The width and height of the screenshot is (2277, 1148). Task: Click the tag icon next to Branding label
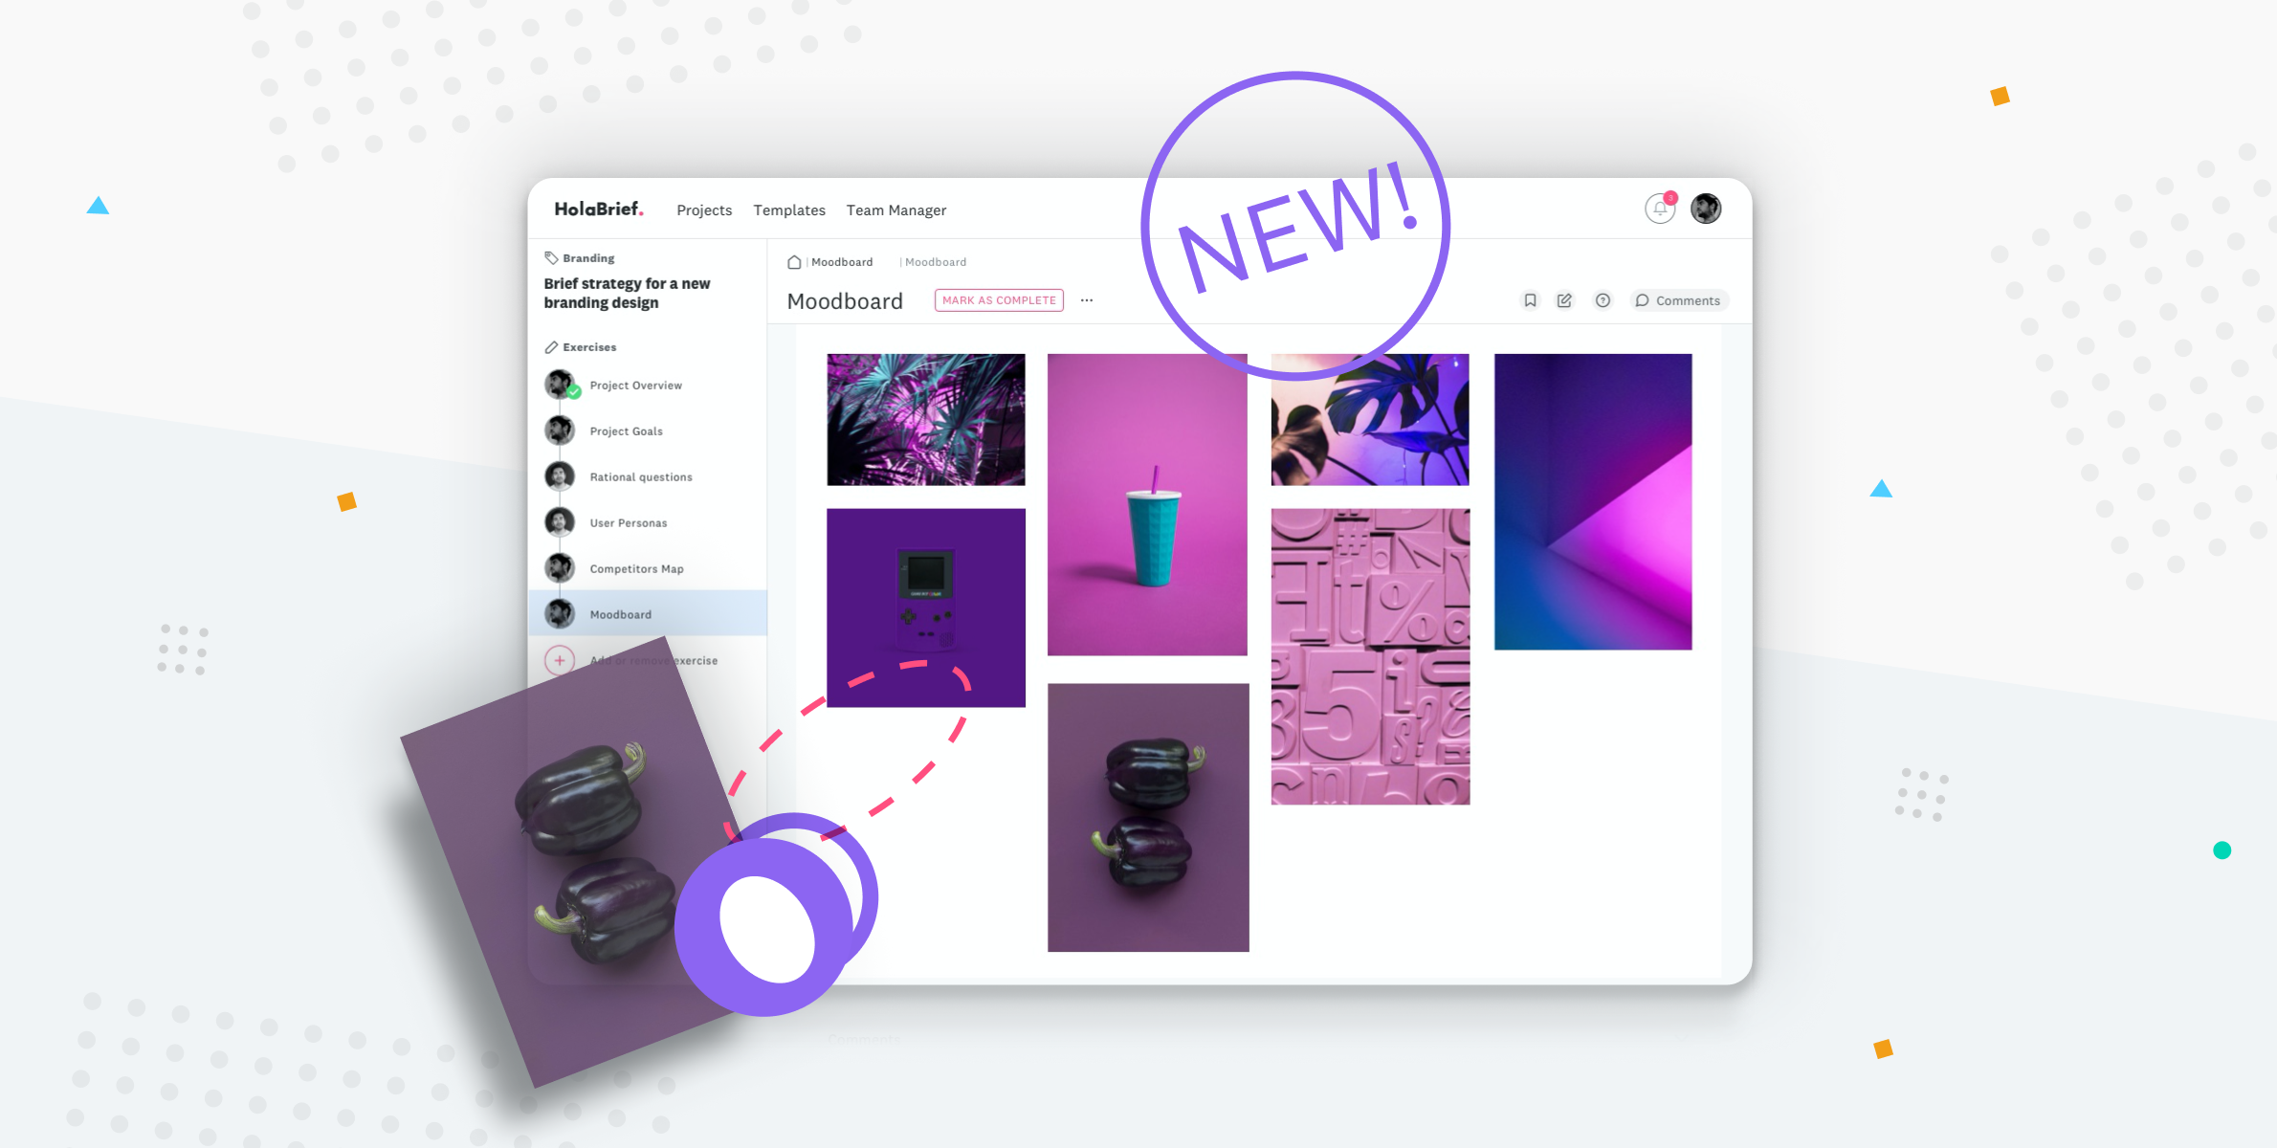552,257
